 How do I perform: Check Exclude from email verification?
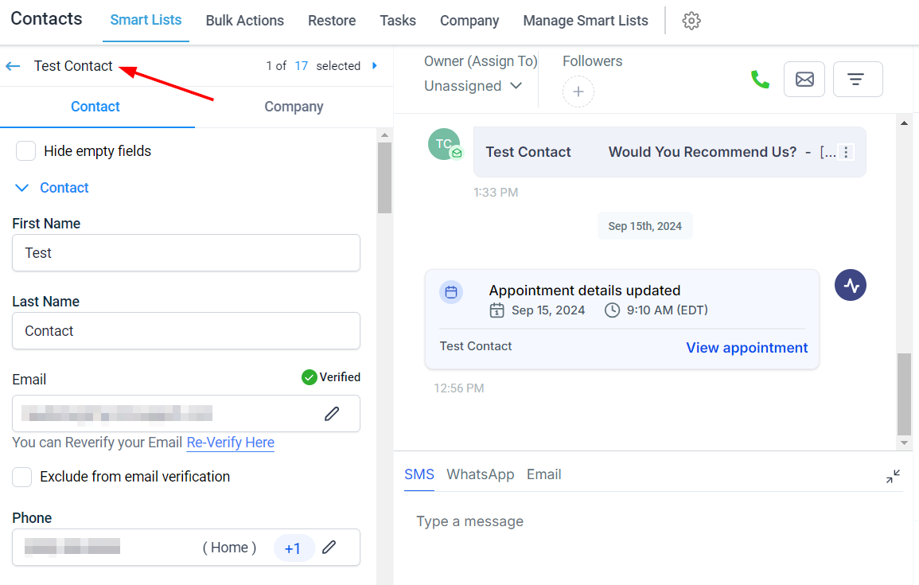coord(22,477)
